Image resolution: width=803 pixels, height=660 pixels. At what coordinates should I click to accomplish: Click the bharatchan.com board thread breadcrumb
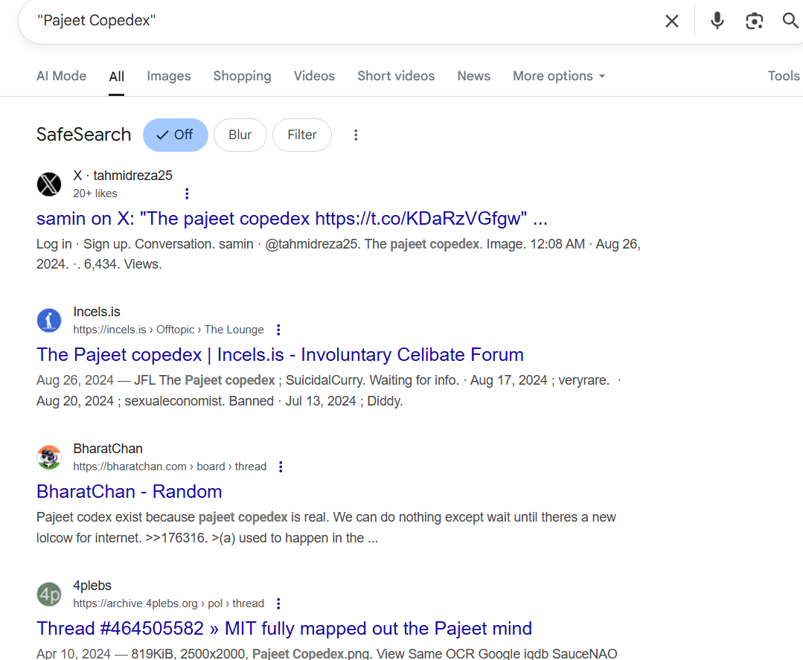pyautogui.click(x=170, y=467)
